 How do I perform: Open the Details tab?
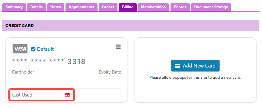[36, 7]
